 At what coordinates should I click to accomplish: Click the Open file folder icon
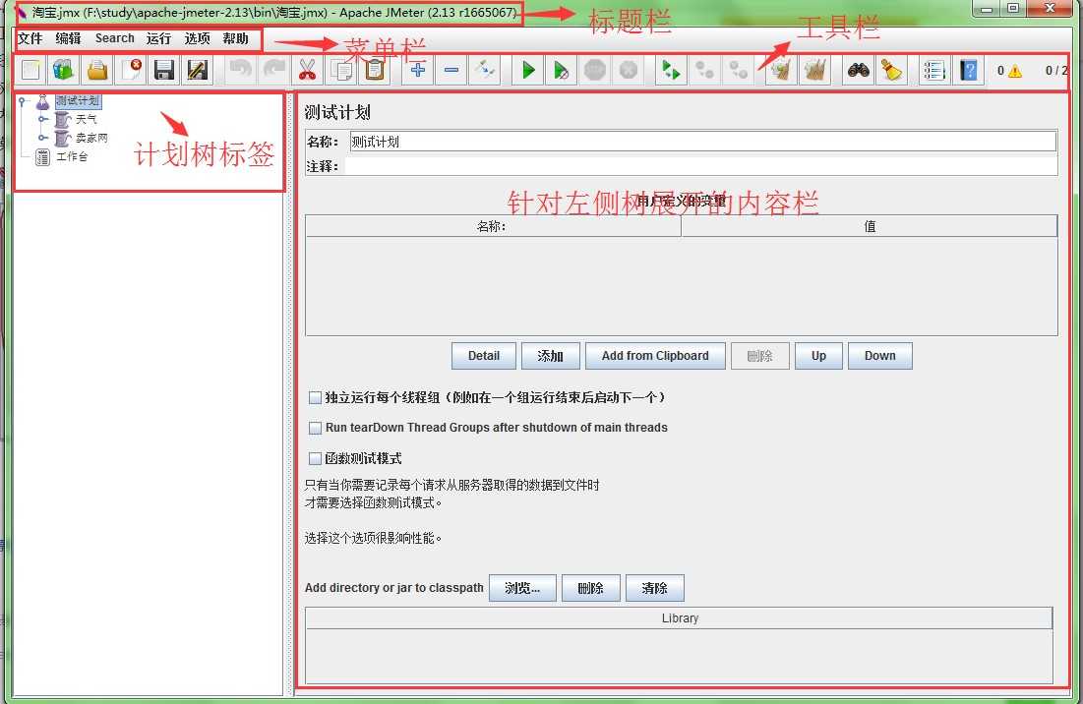tap(97, 70)
